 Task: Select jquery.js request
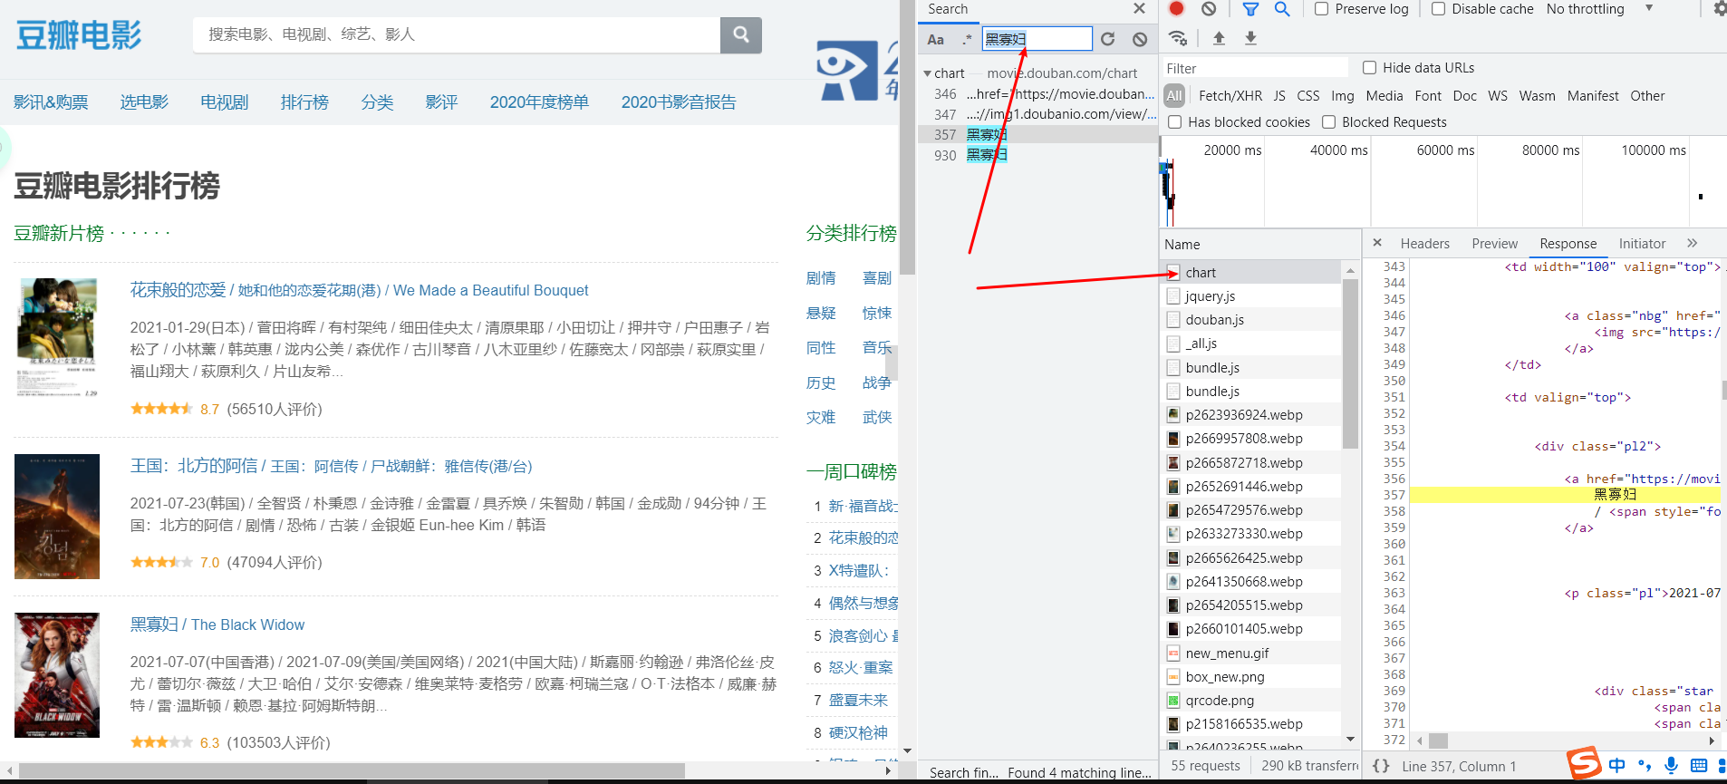(1250, 296)
